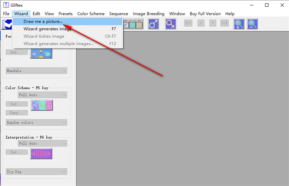This screenshot has width=289, height=186.
Task: Expand the Zig Zag interpretation dropdown
Action: click(37, 172)
